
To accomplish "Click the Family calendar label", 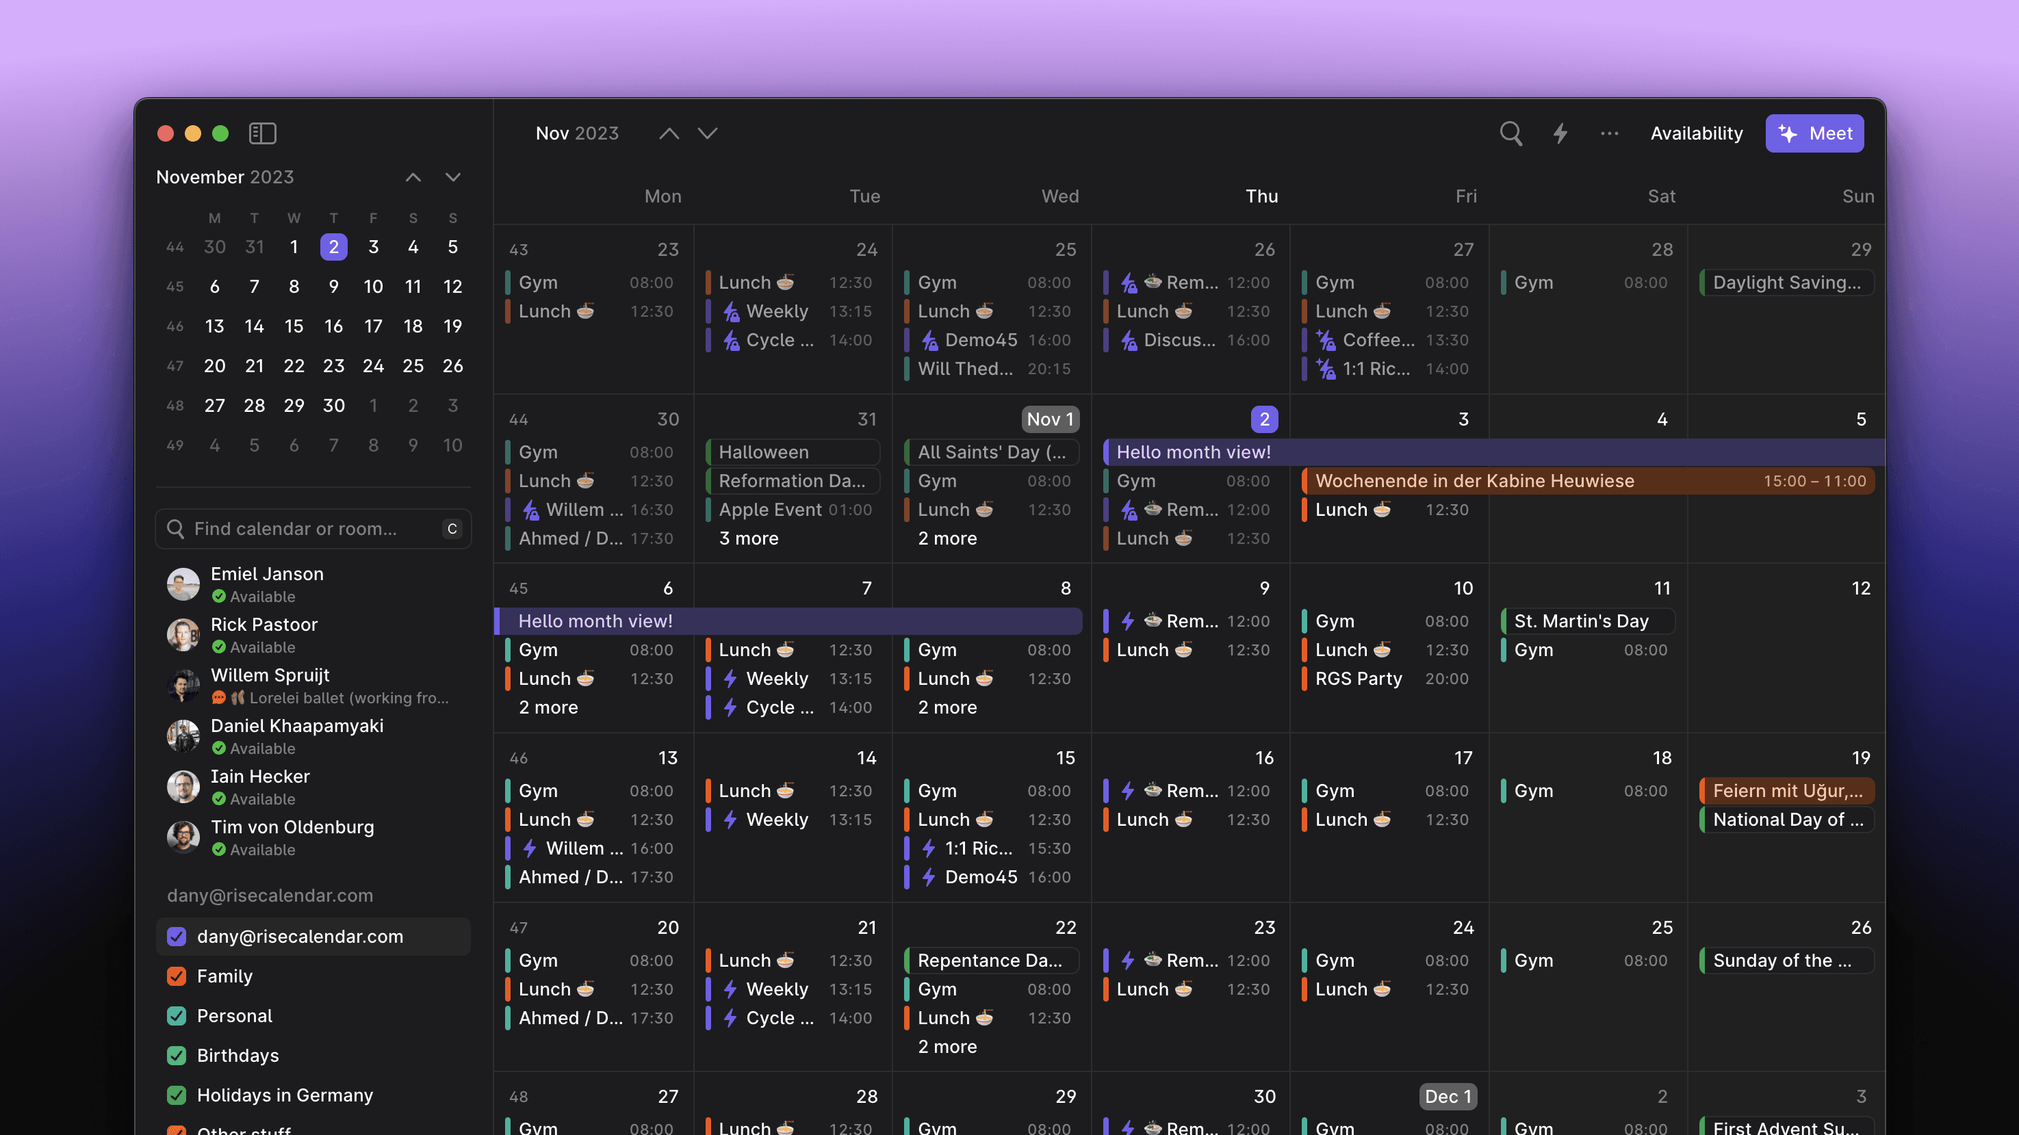I will pyautogui.click(x=225, y=976).
